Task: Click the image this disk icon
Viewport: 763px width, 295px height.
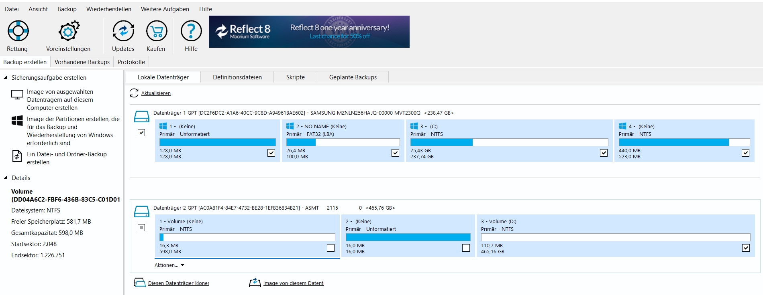Action: 255,283
